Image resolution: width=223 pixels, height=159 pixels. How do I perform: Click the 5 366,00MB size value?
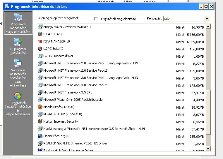(195, 35)
